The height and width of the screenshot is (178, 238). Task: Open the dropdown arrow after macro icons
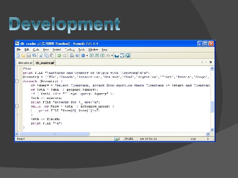pyautogui.click(x=112, y=56)
